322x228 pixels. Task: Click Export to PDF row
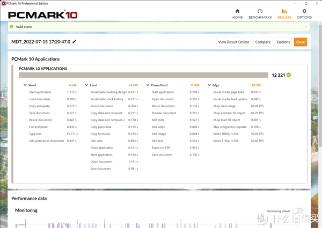(x=175, y=148)
